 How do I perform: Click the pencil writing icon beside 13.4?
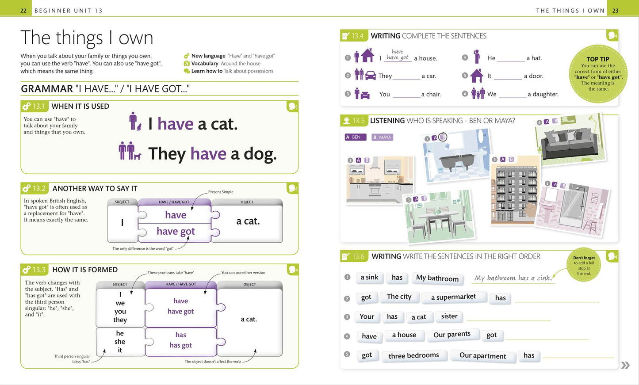click(x=345, y=36)
